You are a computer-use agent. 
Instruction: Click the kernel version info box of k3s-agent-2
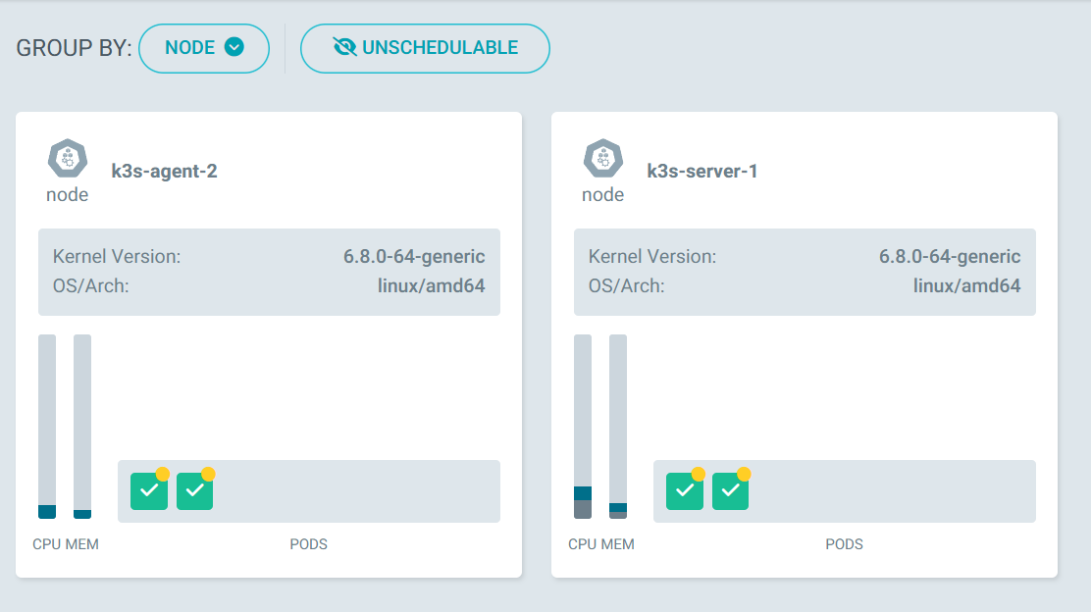point(269,272)
